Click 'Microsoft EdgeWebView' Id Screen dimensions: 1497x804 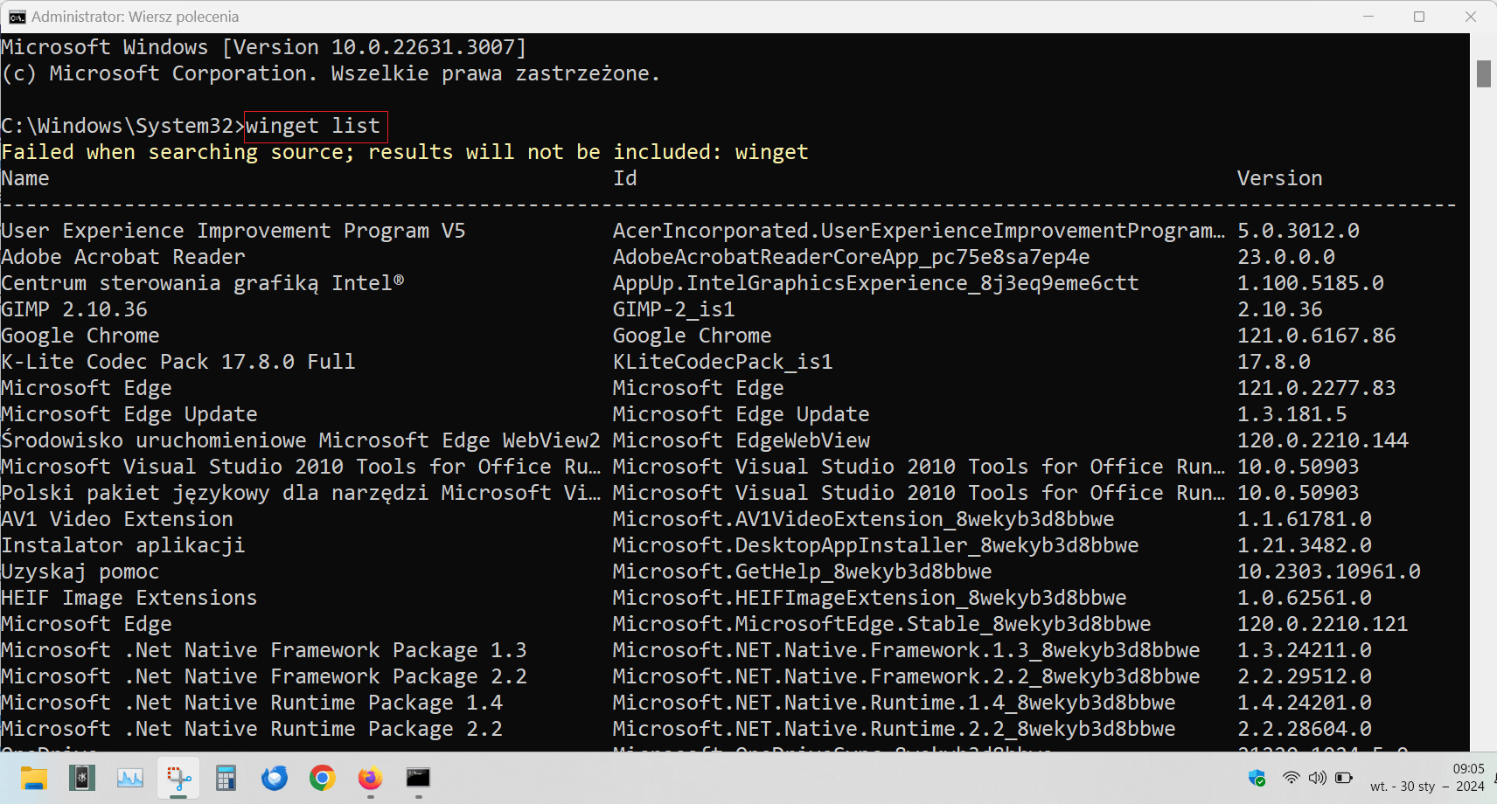tap(742, 440)
